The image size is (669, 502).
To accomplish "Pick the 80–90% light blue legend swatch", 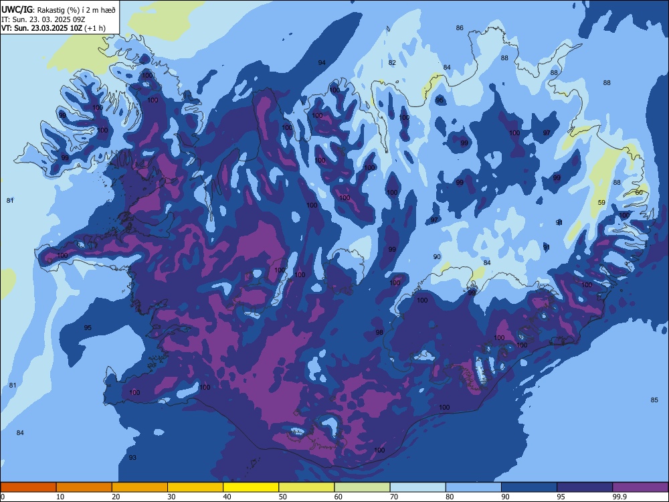I will (x=474, y=487).
